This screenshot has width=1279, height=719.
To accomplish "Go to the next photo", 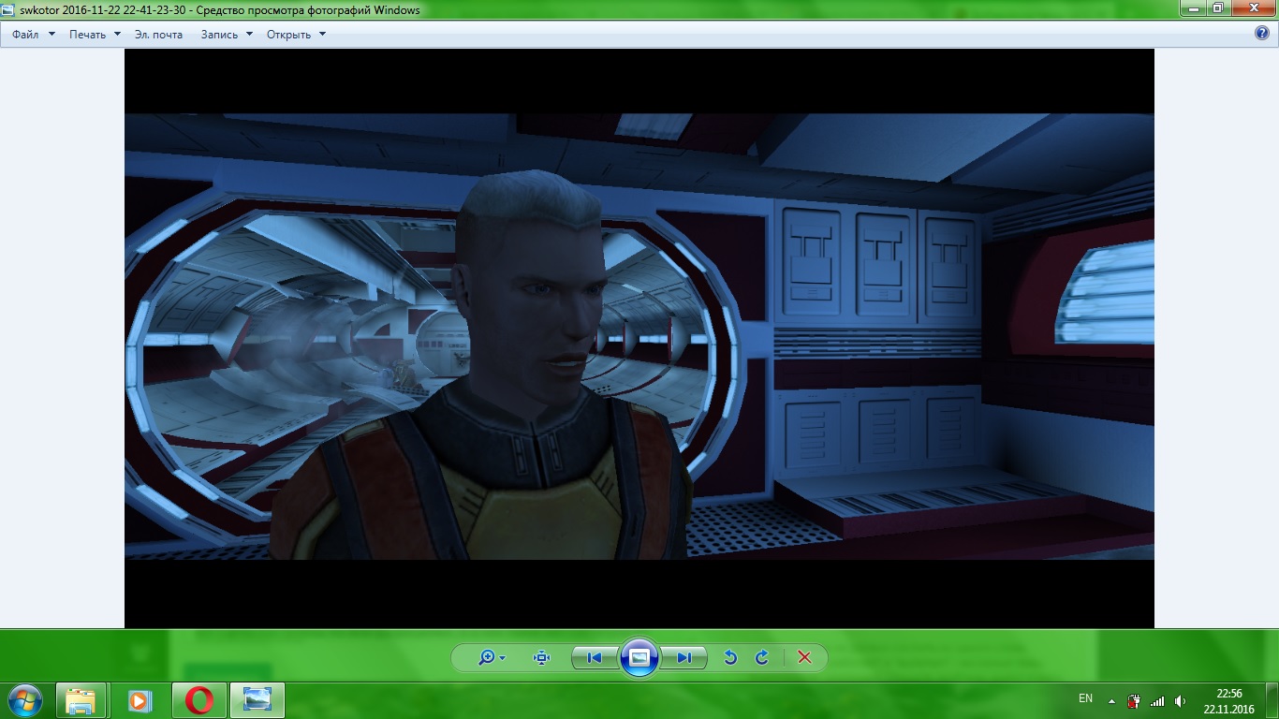I will (x=684, y=658).
